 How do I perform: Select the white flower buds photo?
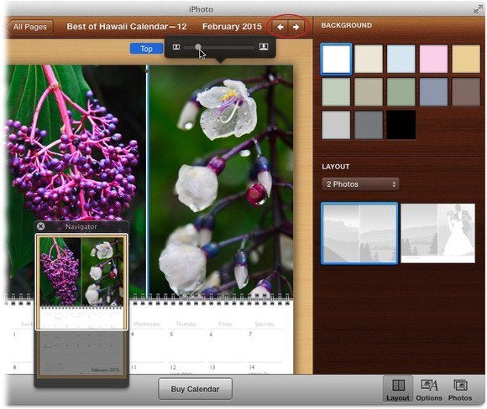click(221, 180)
